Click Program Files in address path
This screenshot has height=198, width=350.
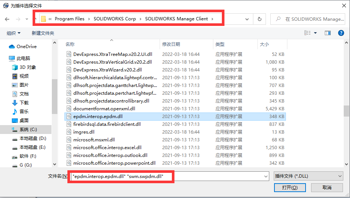tap(69, 19)
